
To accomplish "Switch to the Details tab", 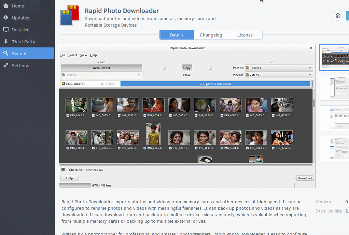I will (177, 35).
